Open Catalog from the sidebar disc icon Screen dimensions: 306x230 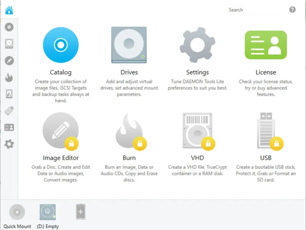(x=9, y=27)
